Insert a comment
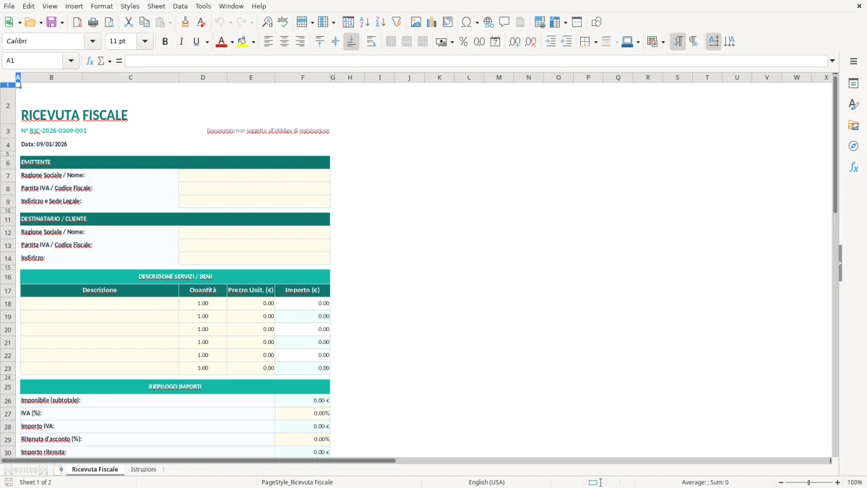Viewport: 867px width, 488px height. [x=504, y=22]
